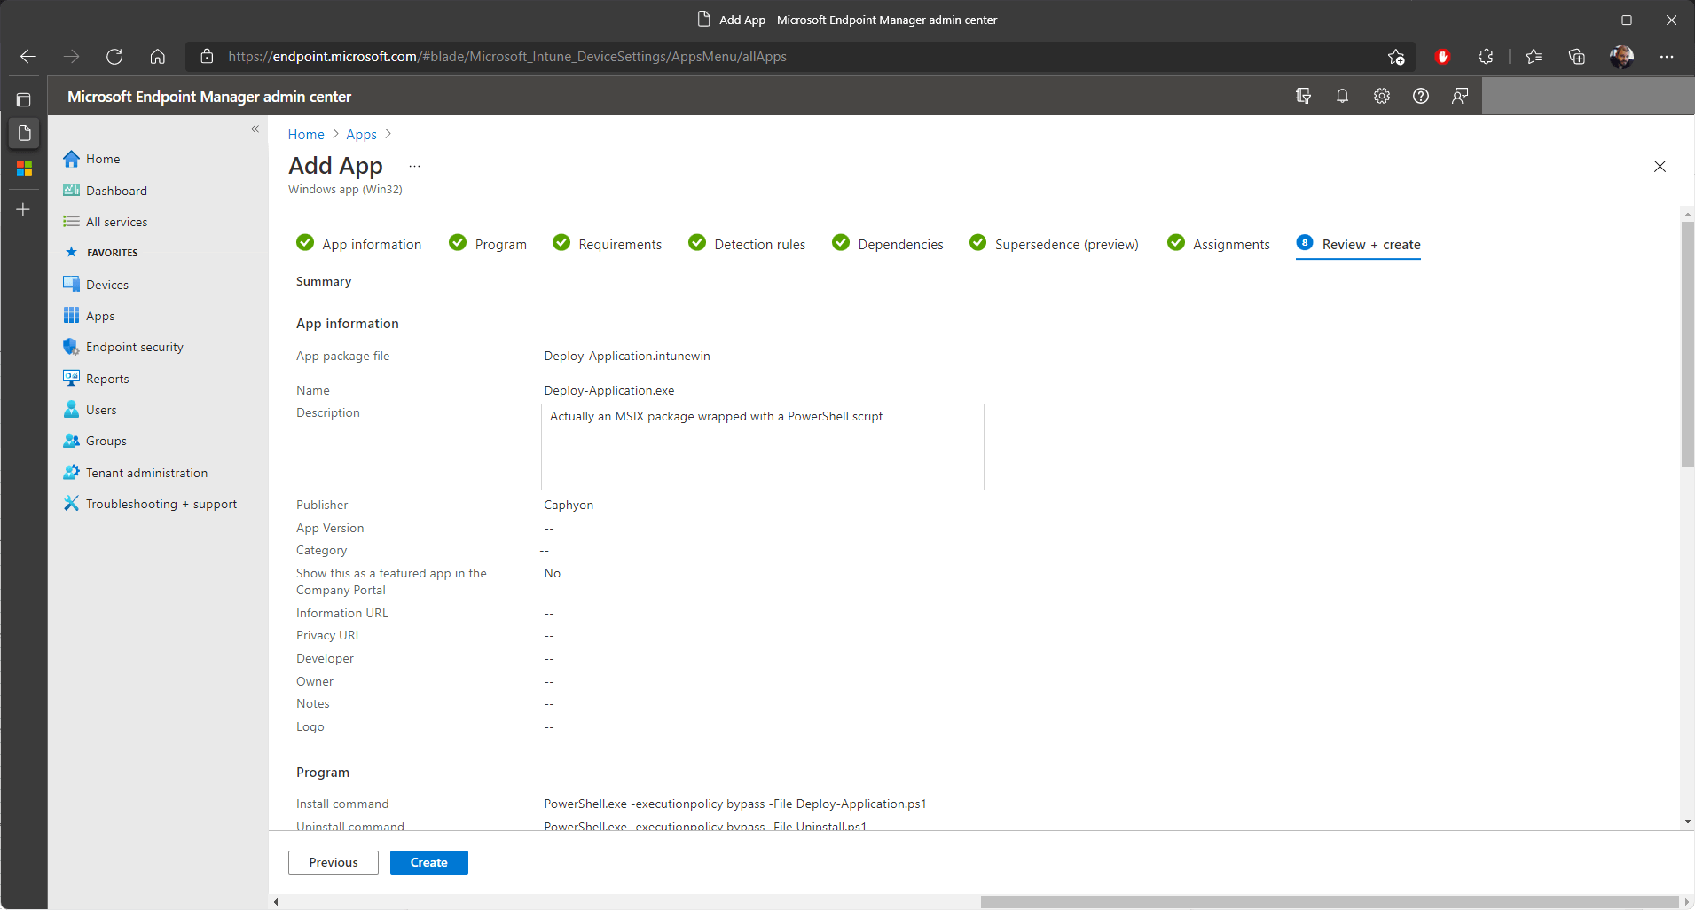Click inside the Description text box

[x=763, y=447]
